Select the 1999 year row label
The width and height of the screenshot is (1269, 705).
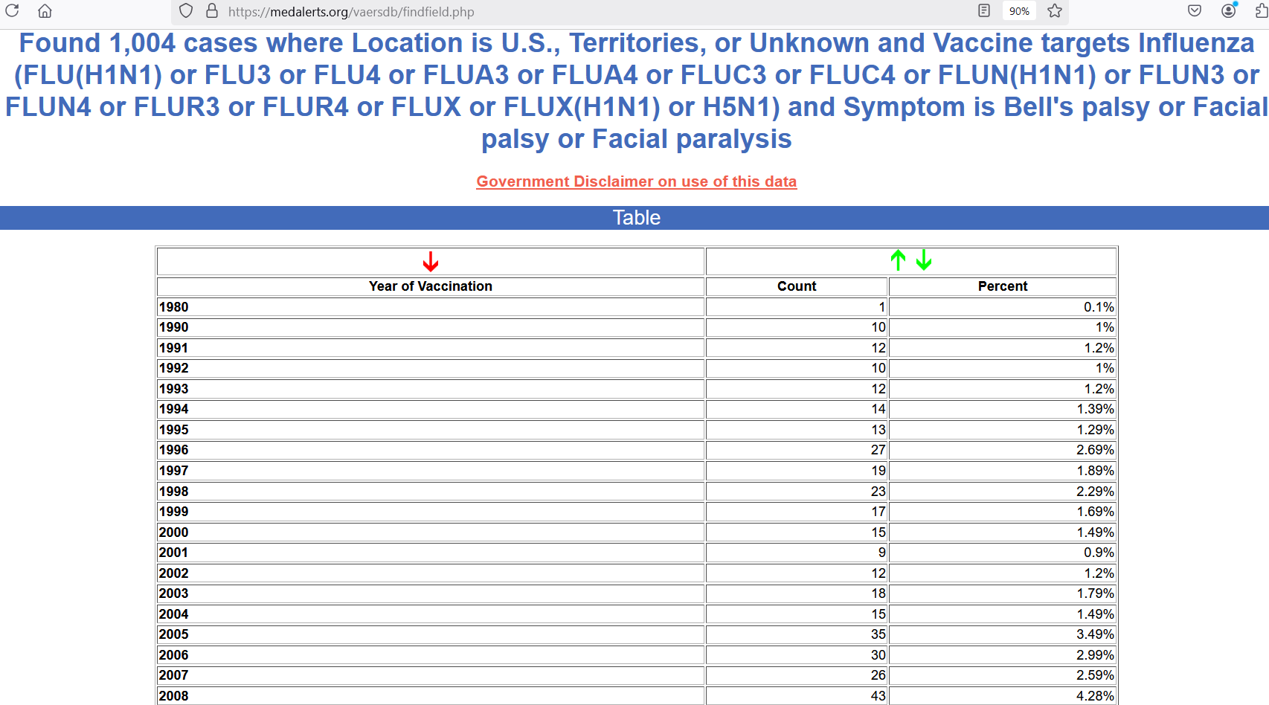[x=174, y=512]
